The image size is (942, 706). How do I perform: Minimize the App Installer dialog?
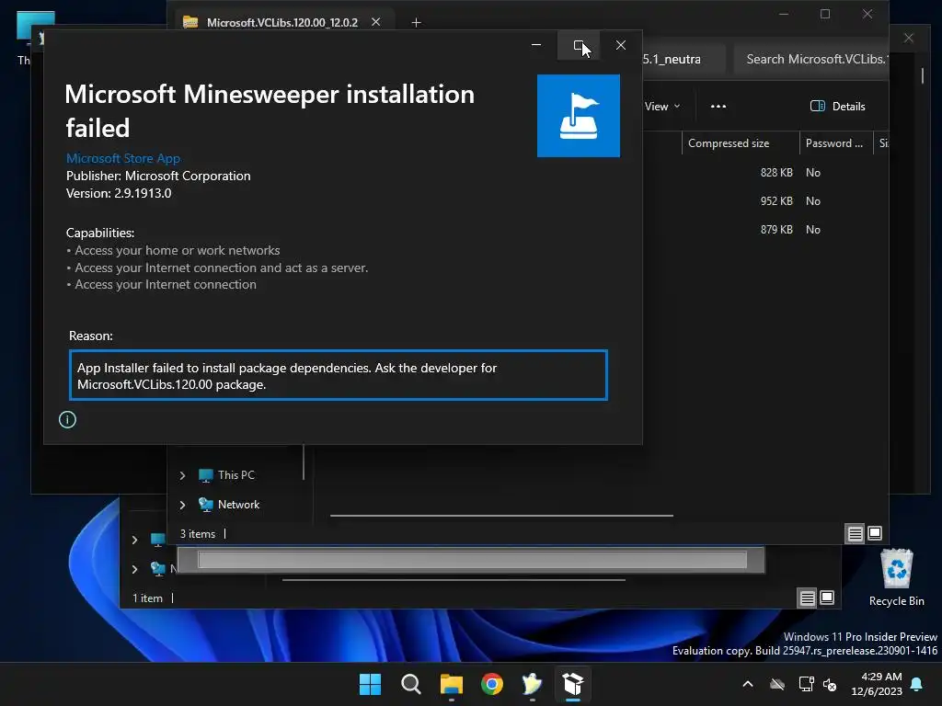[536, 46]
